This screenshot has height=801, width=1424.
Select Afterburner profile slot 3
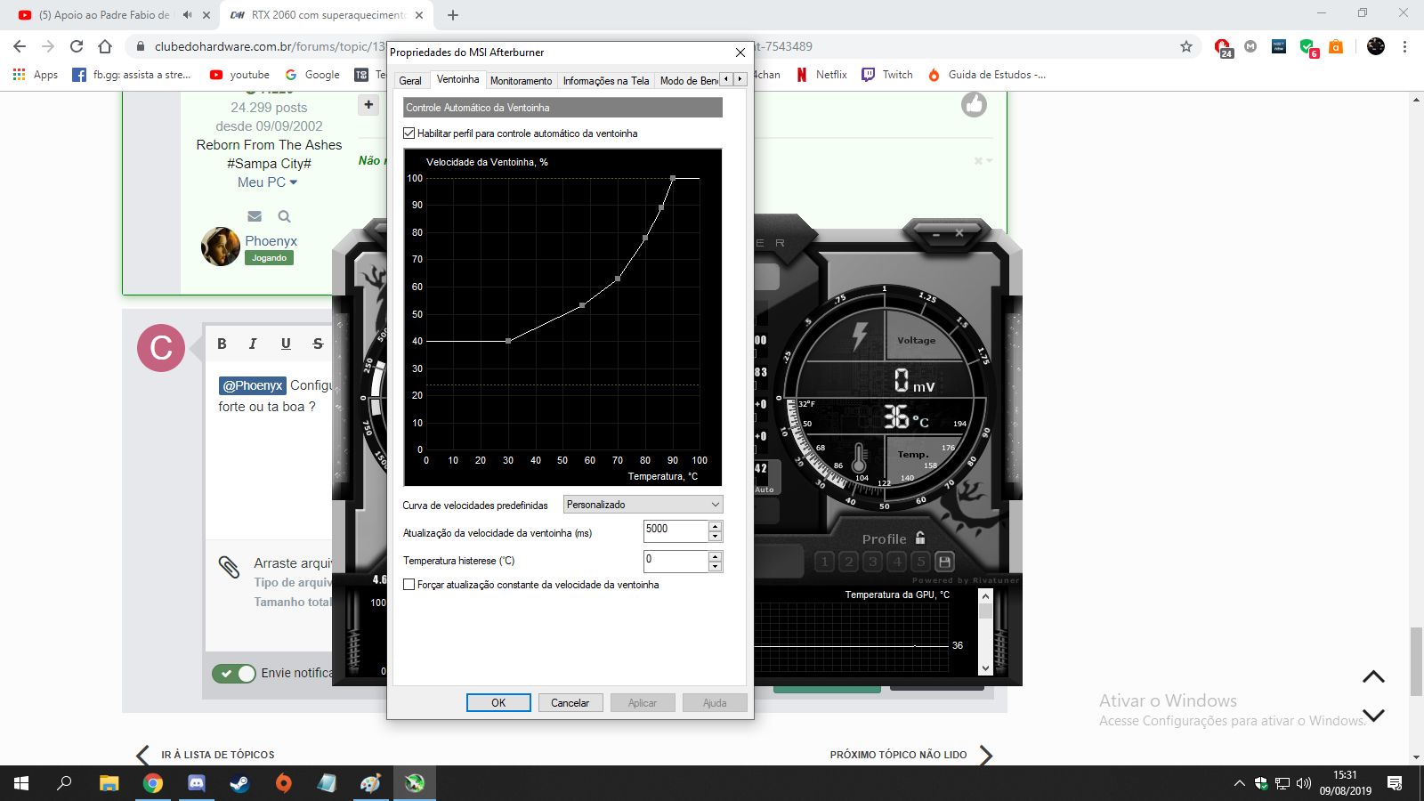pyautogui.click(x=873, y=562)
